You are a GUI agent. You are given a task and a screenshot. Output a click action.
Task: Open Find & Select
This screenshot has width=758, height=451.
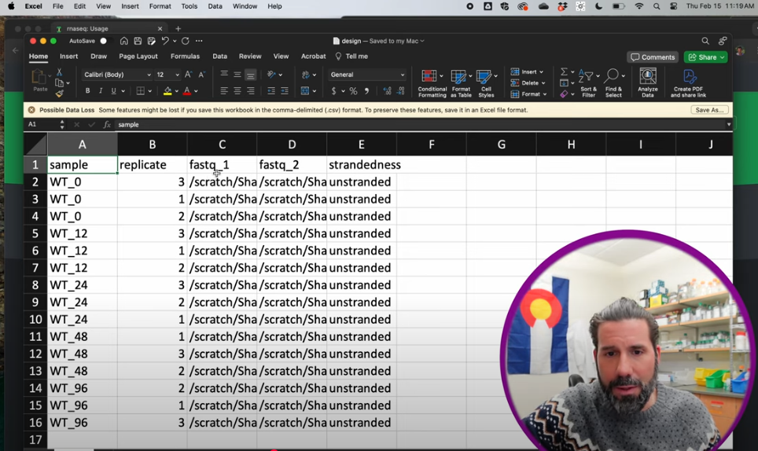[x=613, y=83]
